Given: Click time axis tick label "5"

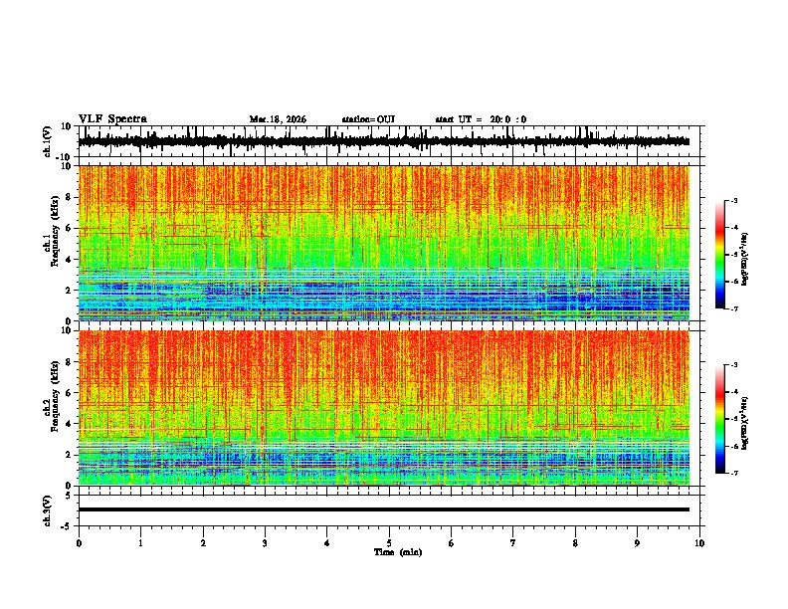Looking at the screenshot, I should [389, 543].
